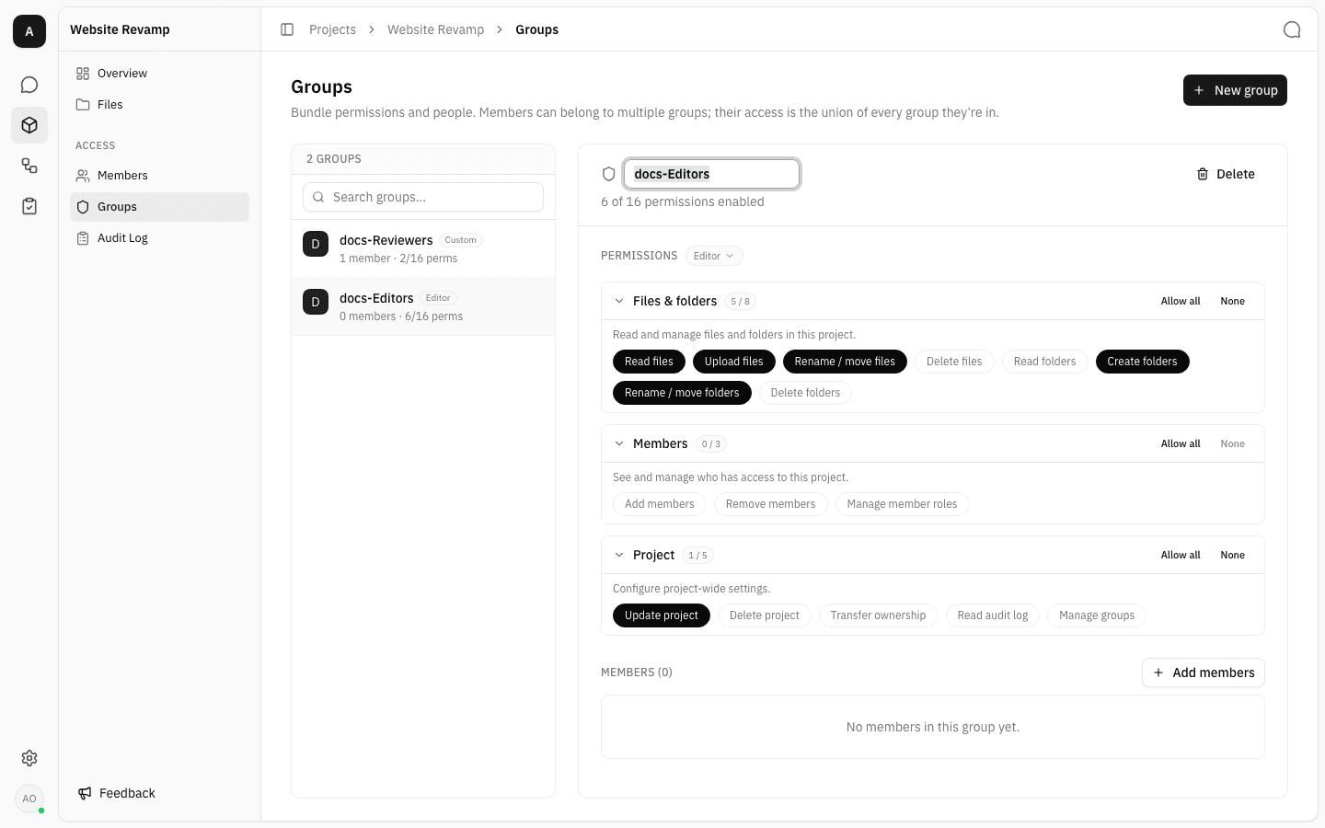Open Audit Log in sidebar
Screen dimensions: 1325x828
[159, 238]
